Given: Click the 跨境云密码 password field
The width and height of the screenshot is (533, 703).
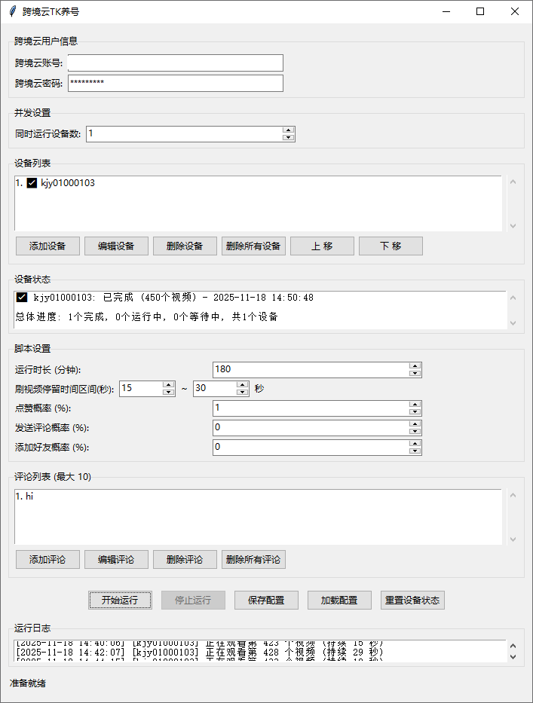Looking at the screenshot, I should pyautogui.click(x=176, y=83).
